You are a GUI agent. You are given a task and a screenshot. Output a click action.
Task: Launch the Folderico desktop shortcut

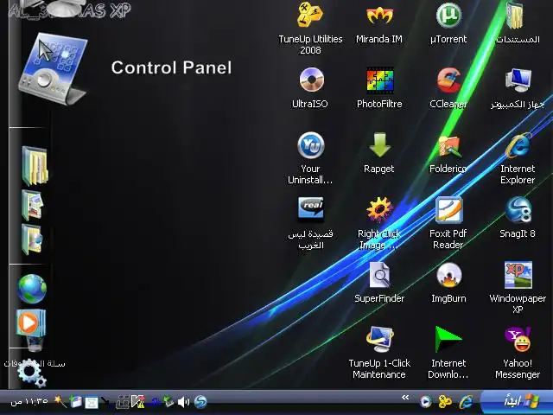[x=448, y=146]
